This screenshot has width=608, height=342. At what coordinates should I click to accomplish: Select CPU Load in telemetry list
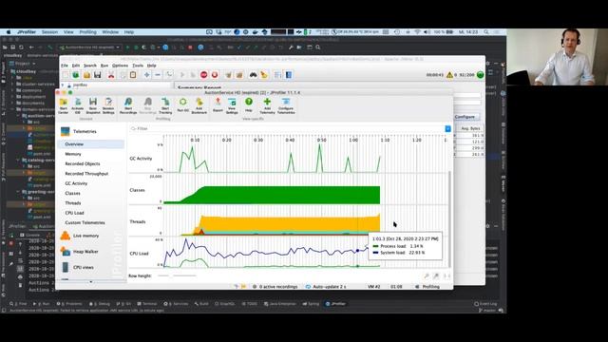[x=74, y=213]
